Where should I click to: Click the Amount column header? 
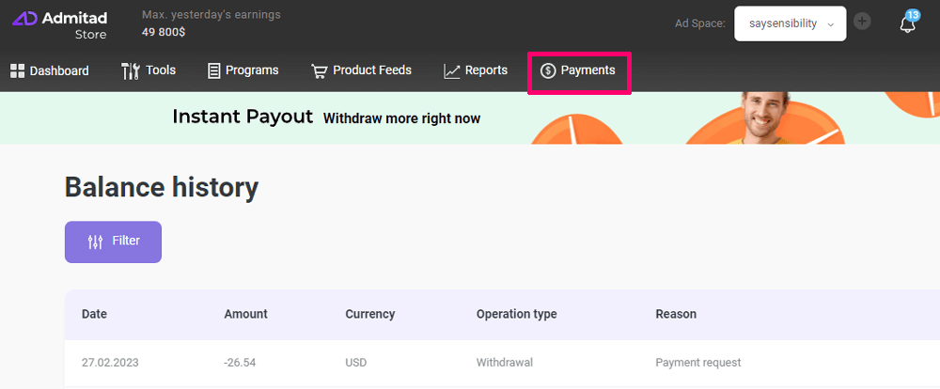coord(245,314)
